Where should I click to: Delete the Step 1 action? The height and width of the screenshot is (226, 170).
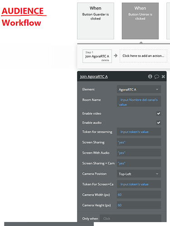(x=105, y=60)
